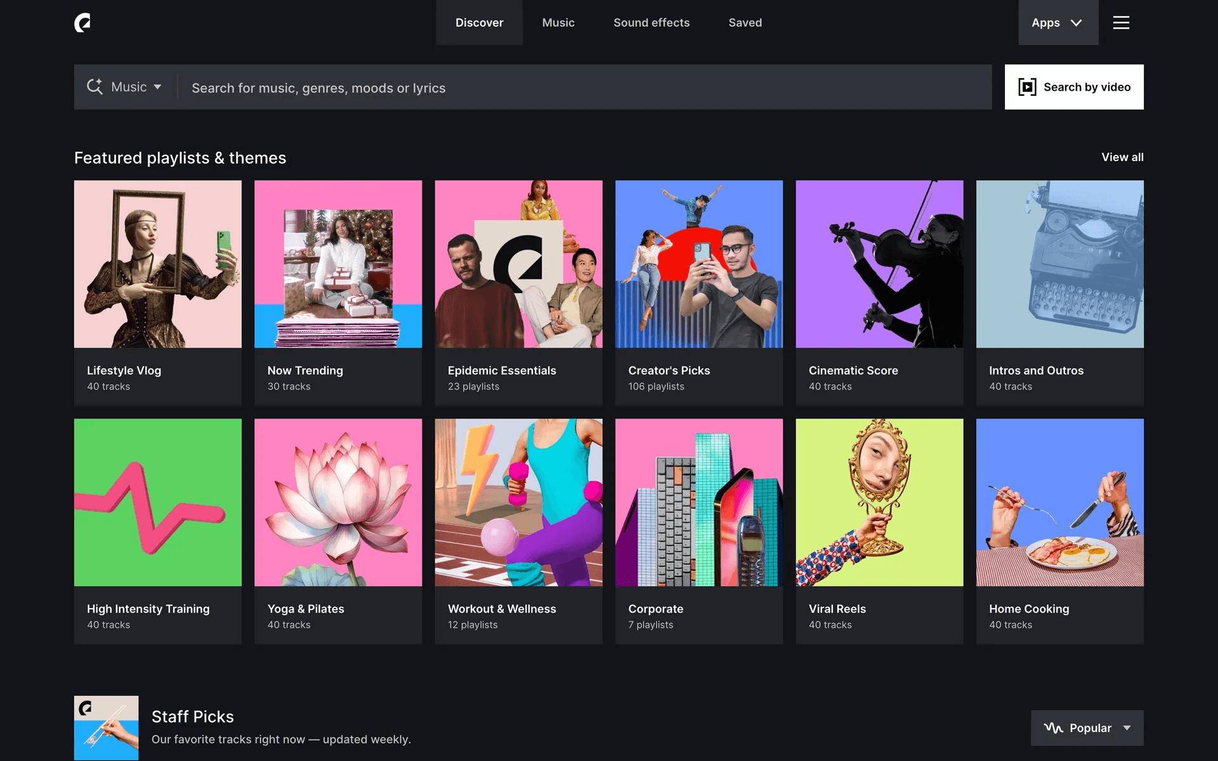This screenshot has height=761, width=1218.
Task: Expand the Apps dropdown
Action: click(1058, 23)
